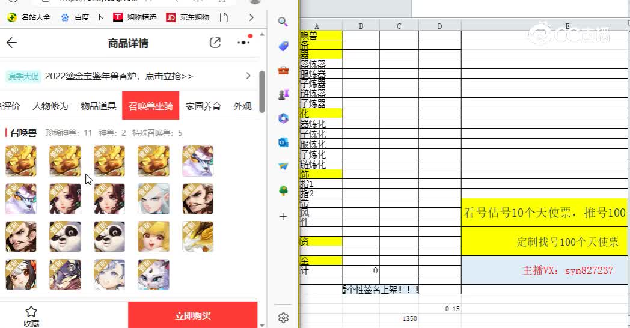
Task: Open the 京东购物 bookmark
Action: click(188, 17)
